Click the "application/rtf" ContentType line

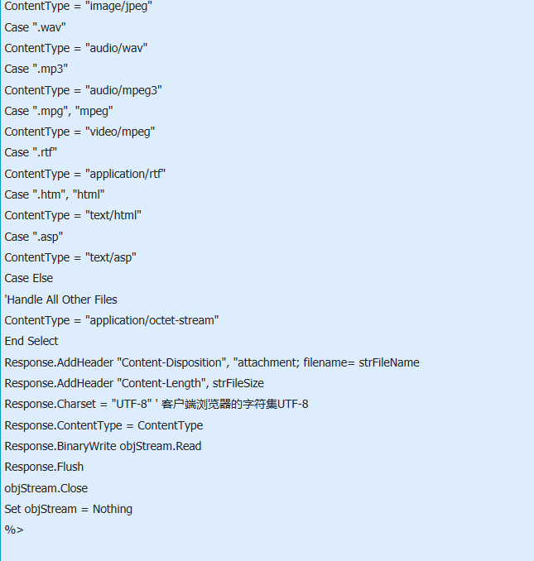pyautogui.click(x=84, y=175)
